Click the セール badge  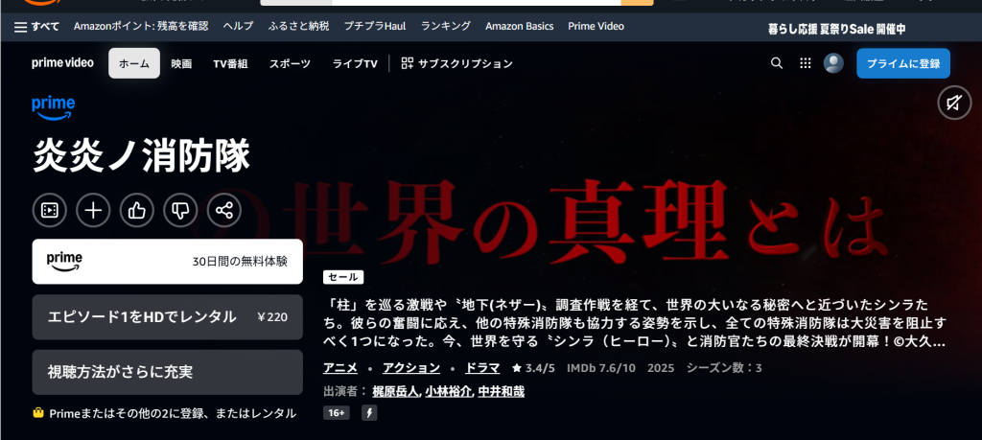(x=343, y=277)
